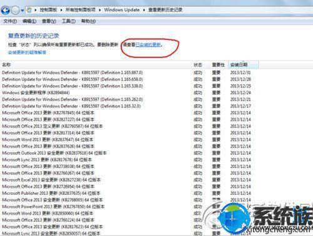
Task: Select Office 2013 更新 KB2738038 row
Action: pos(48,166)
